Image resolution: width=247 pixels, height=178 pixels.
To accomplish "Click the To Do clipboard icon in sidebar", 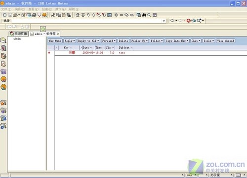I will [3, 64].
